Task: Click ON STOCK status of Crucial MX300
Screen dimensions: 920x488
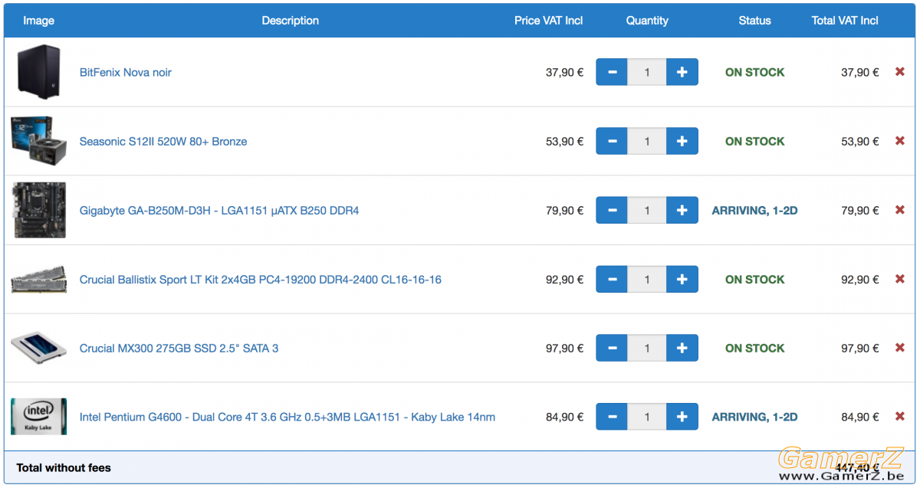Action: click(755, 348)
